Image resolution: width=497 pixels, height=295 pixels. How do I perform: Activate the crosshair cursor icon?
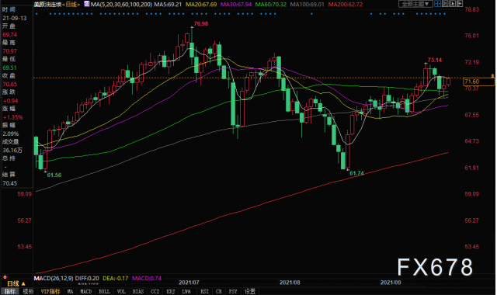click(x=438, y=4)
